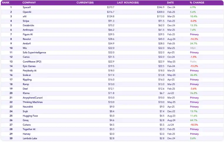Select the Safe Superintelligence company name
The width and height of the screenshot is (224, 142).
[34, 52]
